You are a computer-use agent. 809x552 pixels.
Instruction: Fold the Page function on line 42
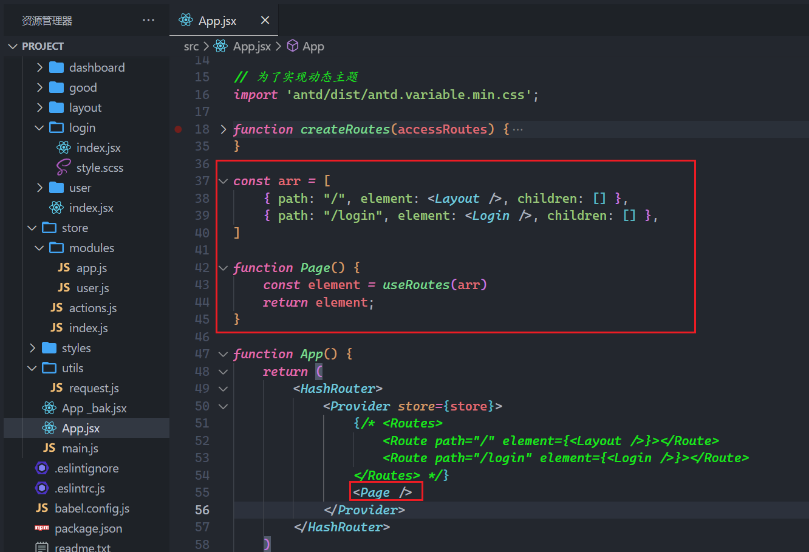(224, 268)
